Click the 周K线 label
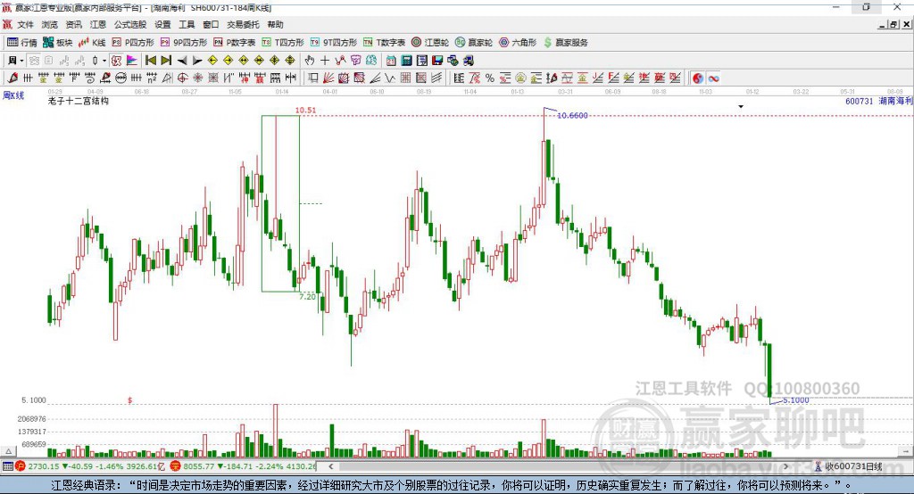The image size is (914, 494). 13,95
